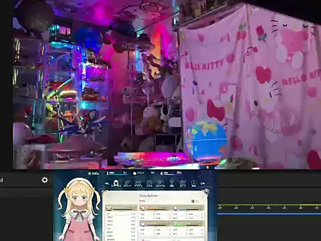Image resolution: width=321 pixels, height=241 pixels.
Task: Select the character silhouette status menu icon
Action: [116, 183]
